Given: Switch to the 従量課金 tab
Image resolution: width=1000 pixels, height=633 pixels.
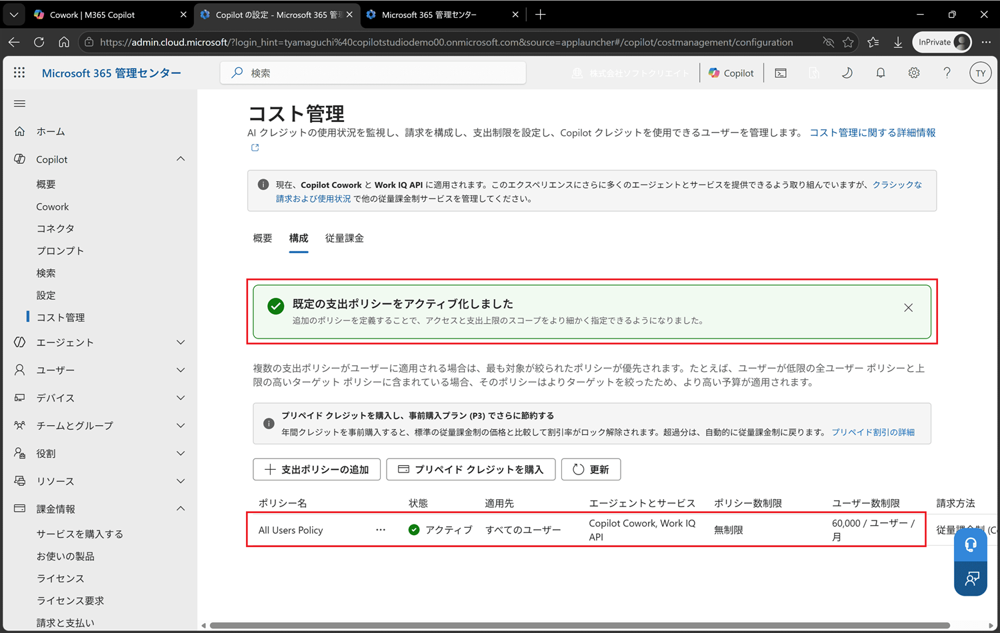Looking at the screenshot, I should click(x=345, y=238).
